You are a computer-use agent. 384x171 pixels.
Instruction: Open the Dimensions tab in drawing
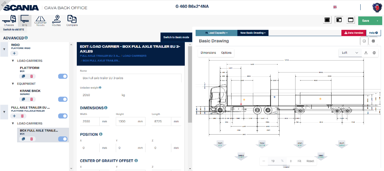208,53
